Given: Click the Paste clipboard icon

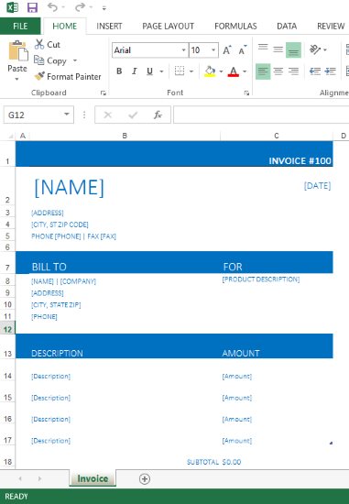Looking at the screenshot, I should [17, 51].
